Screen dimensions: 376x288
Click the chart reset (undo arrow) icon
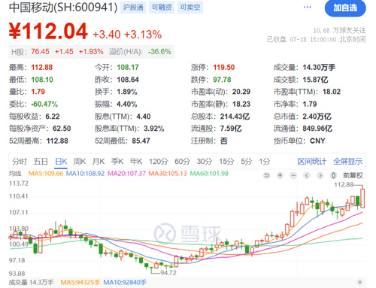point(267,175)
